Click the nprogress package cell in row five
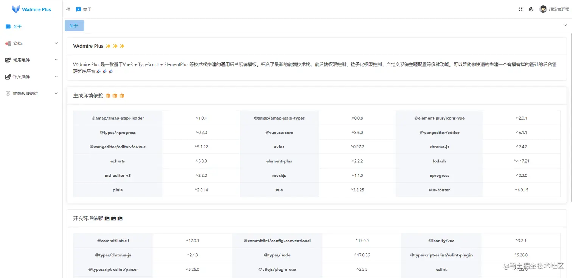 (439, 176)
